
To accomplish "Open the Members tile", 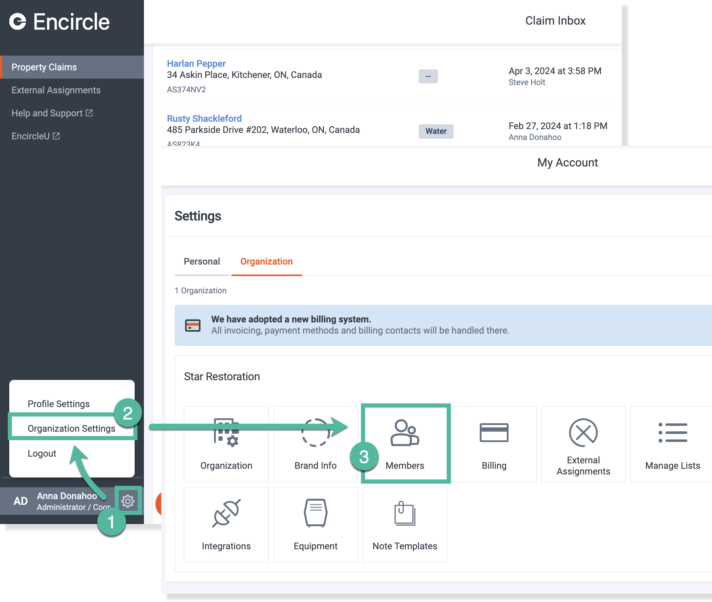I will 405,444.
